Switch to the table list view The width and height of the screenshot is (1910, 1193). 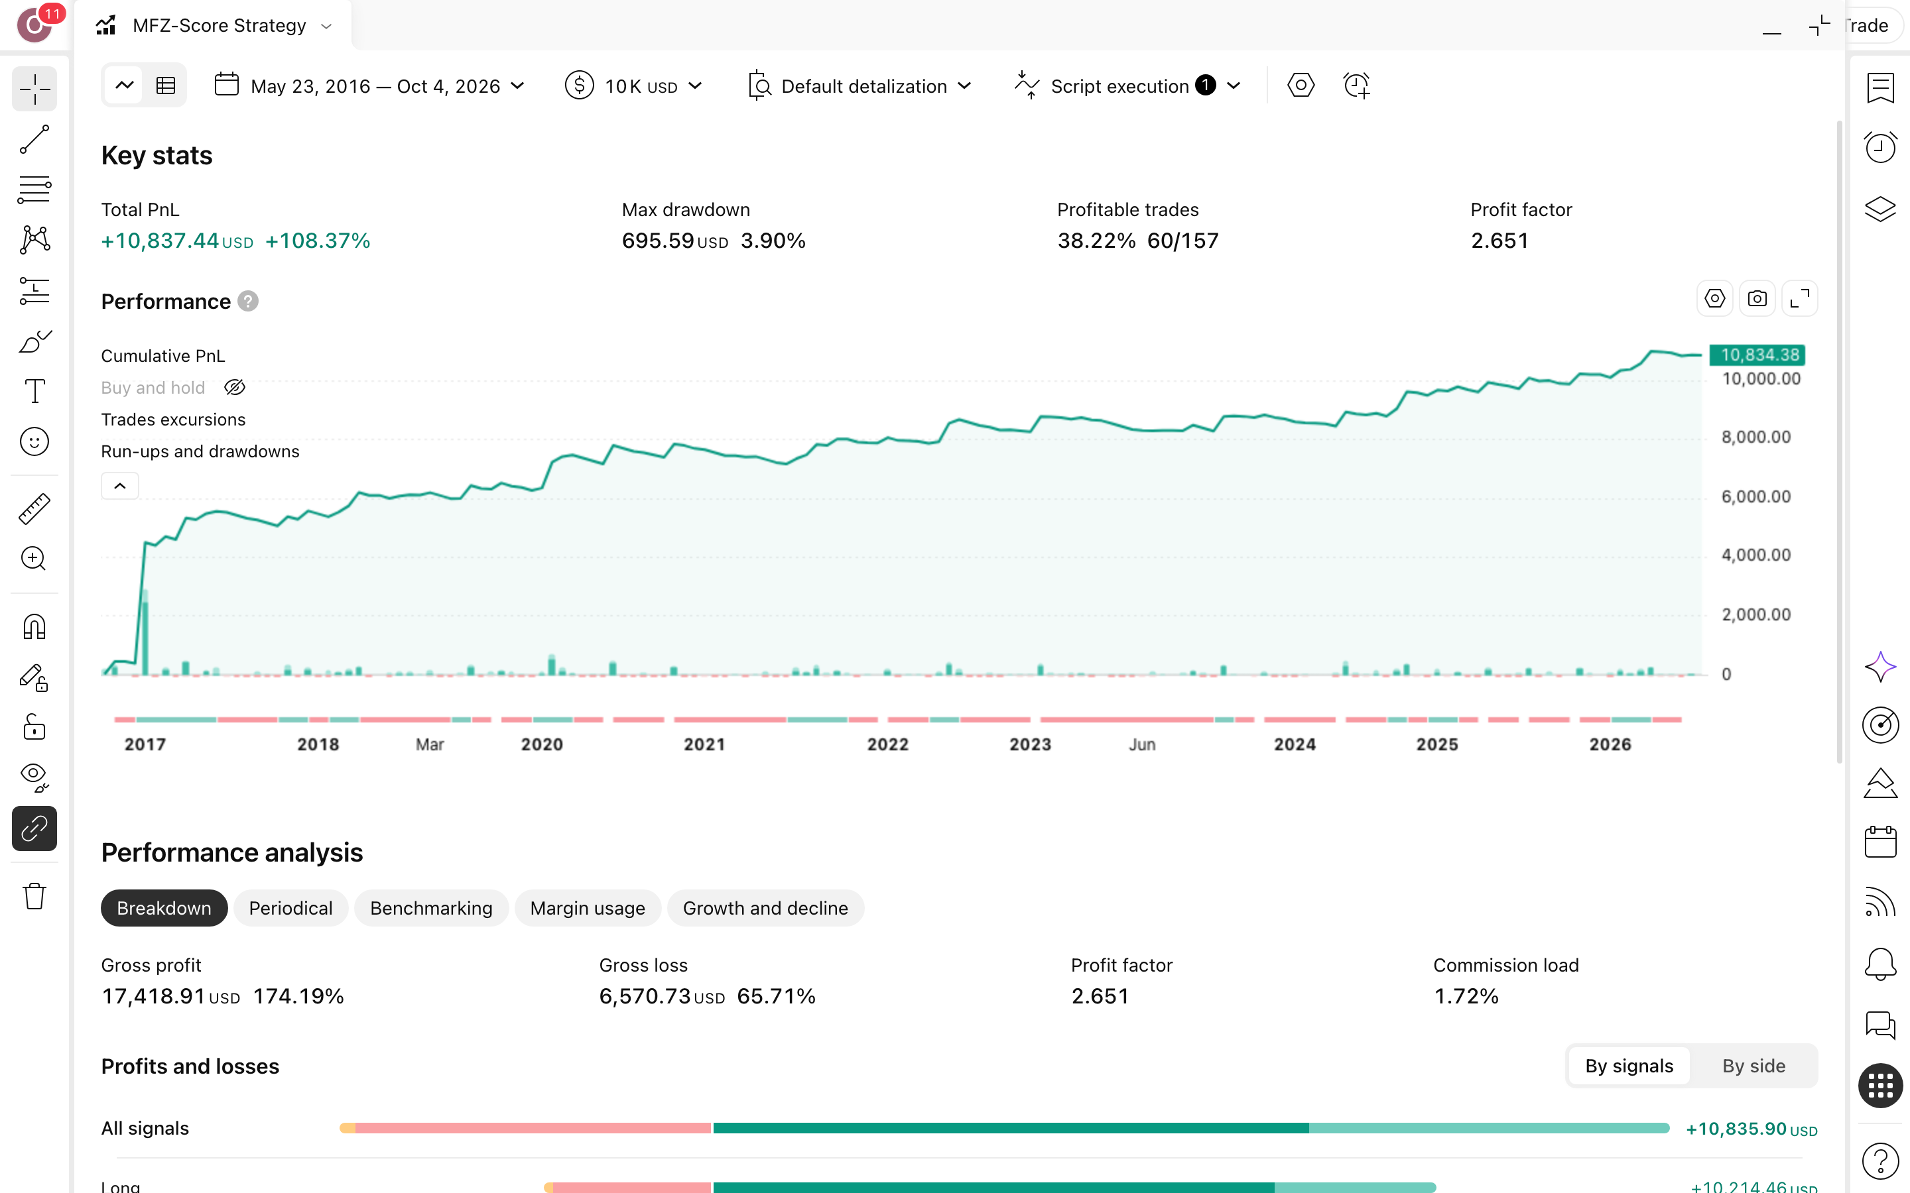pos(166,85)
